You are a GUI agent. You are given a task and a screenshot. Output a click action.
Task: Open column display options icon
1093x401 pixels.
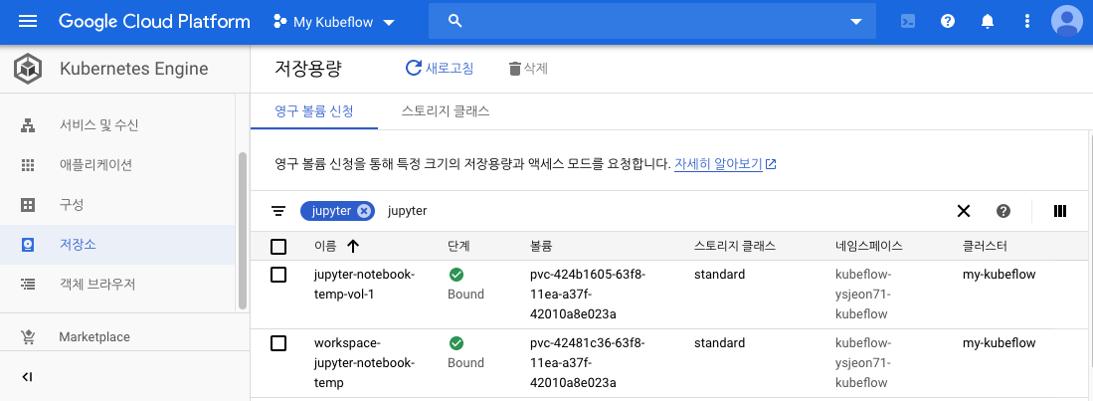(x=1060, y=211)
